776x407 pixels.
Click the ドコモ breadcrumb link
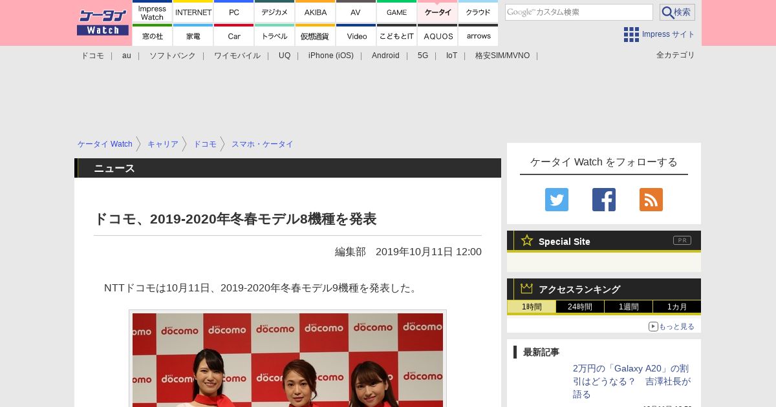tap(205, 144)
